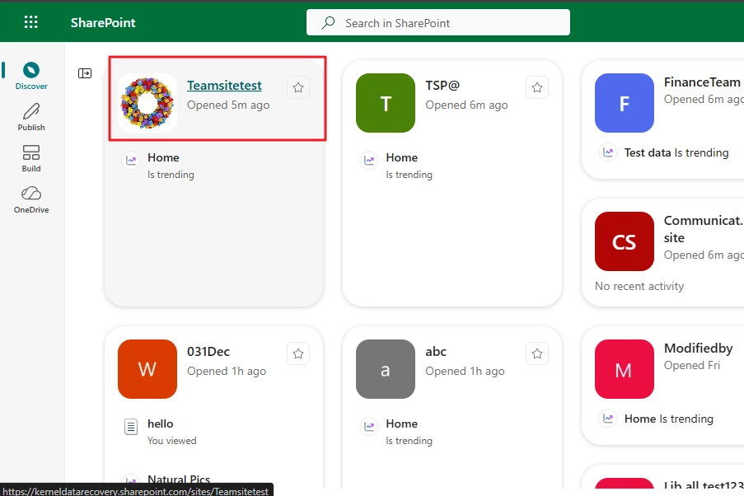
Task: Click the pink M Modifiedby icon
Action: click(x=625, y=369)
